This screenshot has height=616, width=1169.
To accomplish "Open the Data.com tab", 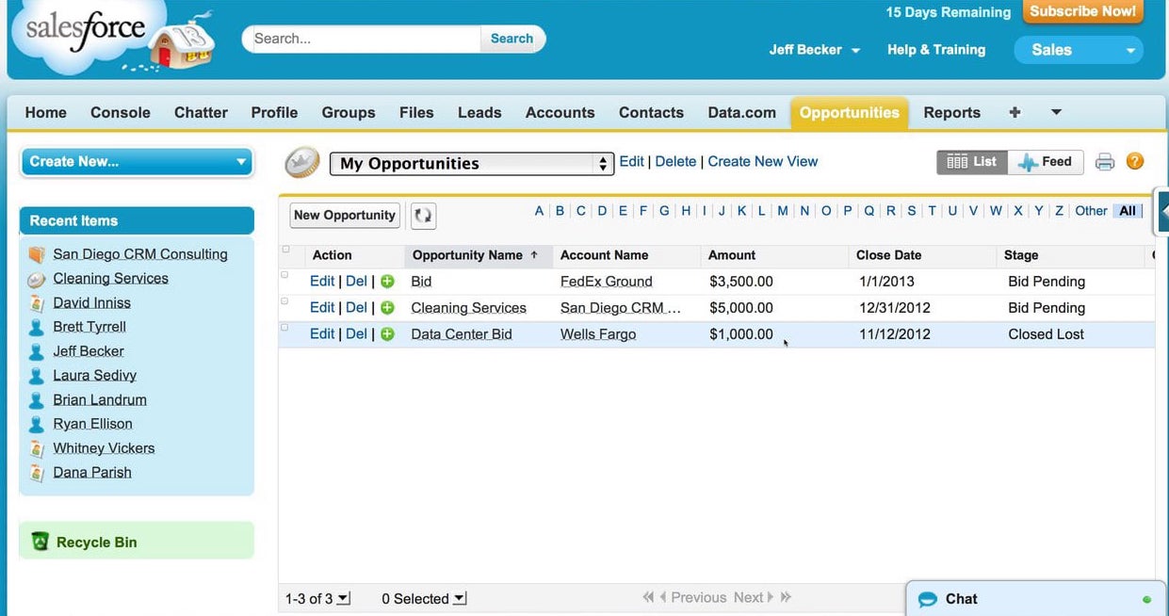I will tap(742, 112).
